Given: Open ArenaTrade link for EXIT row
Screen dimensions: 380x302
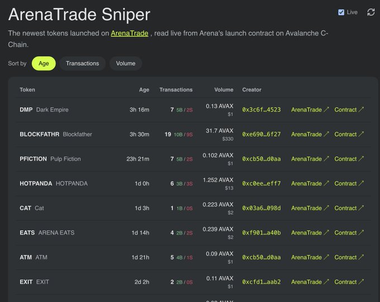Looking at the screenshot, I should [310, 282].
